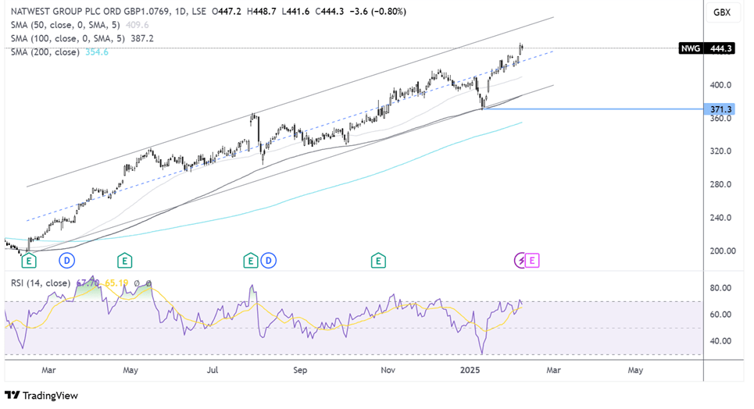Click the blue D dividend marker after July
Viewport: 754px width, 409px height.
tap(268, 261)
